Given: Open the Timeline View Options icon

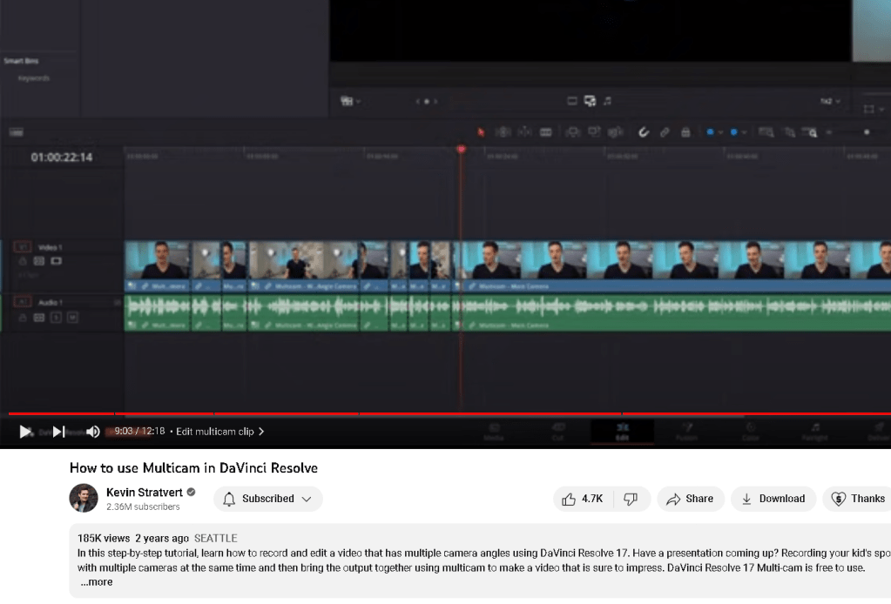Looking at the screenshot, I should (17, 132).
